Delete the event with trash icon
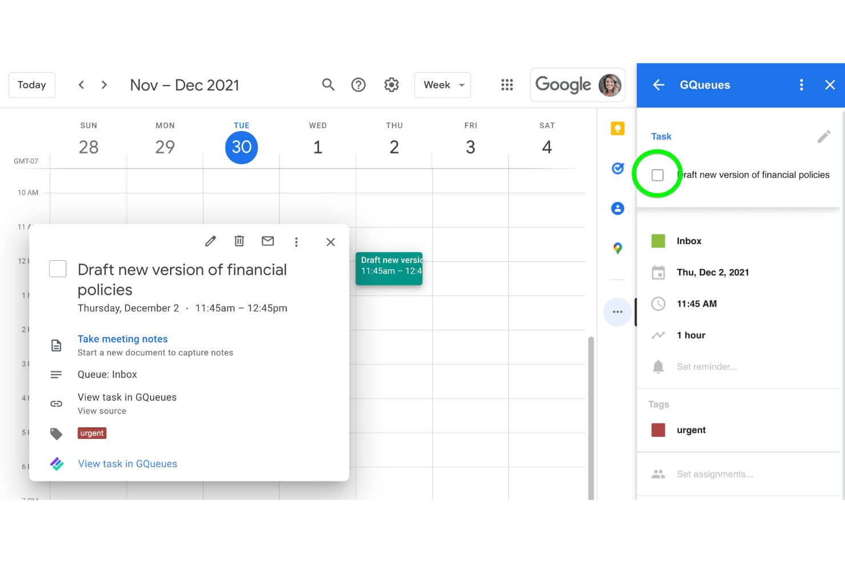This screenshot has height=563, width=845. (x=239, y=241)
